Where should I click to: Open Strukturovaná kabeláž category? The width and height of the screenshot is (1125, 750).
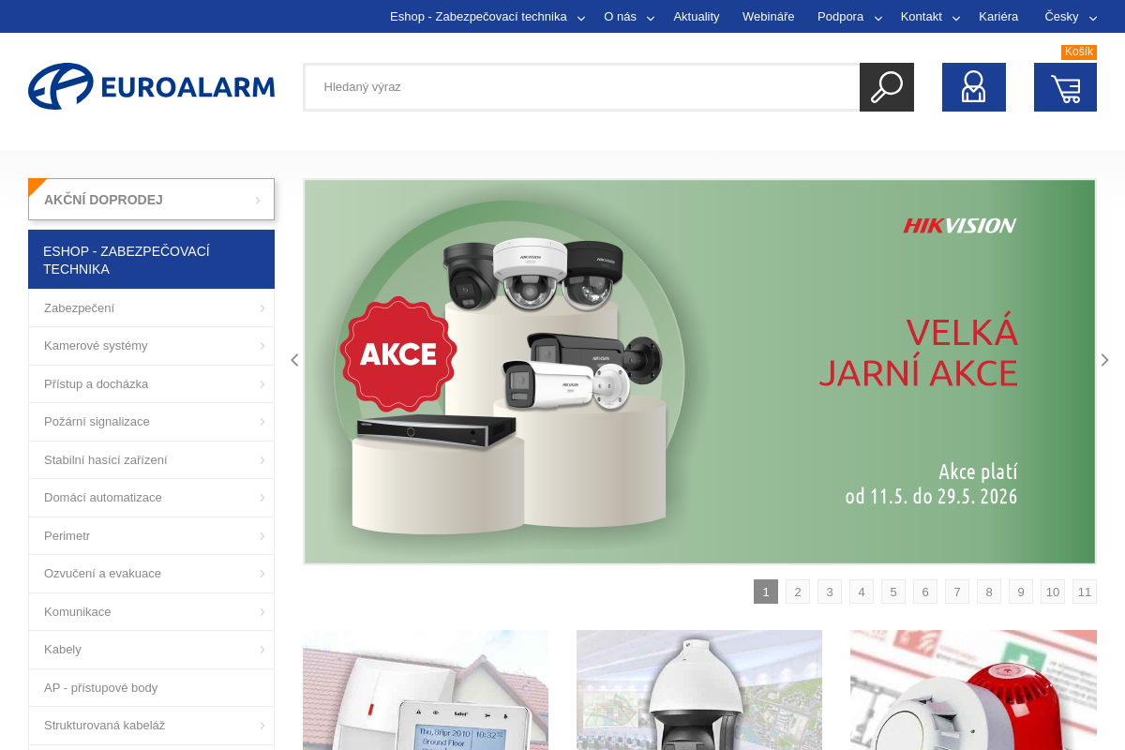coord(151,726)
